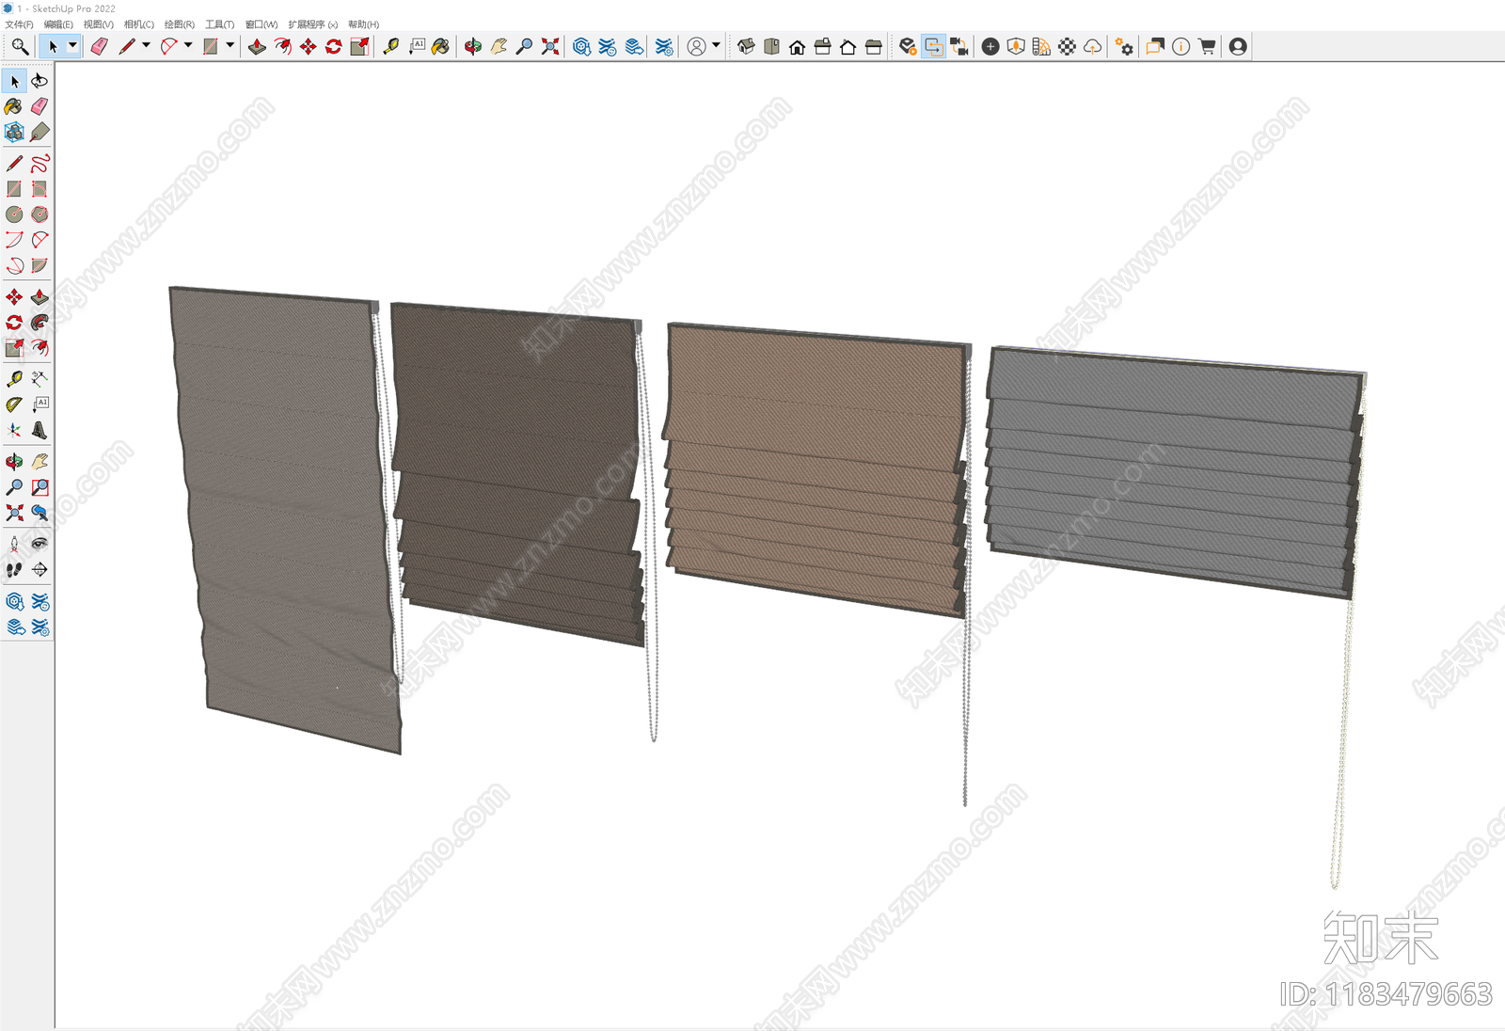Switch to Iso view icon

[746, 46]
